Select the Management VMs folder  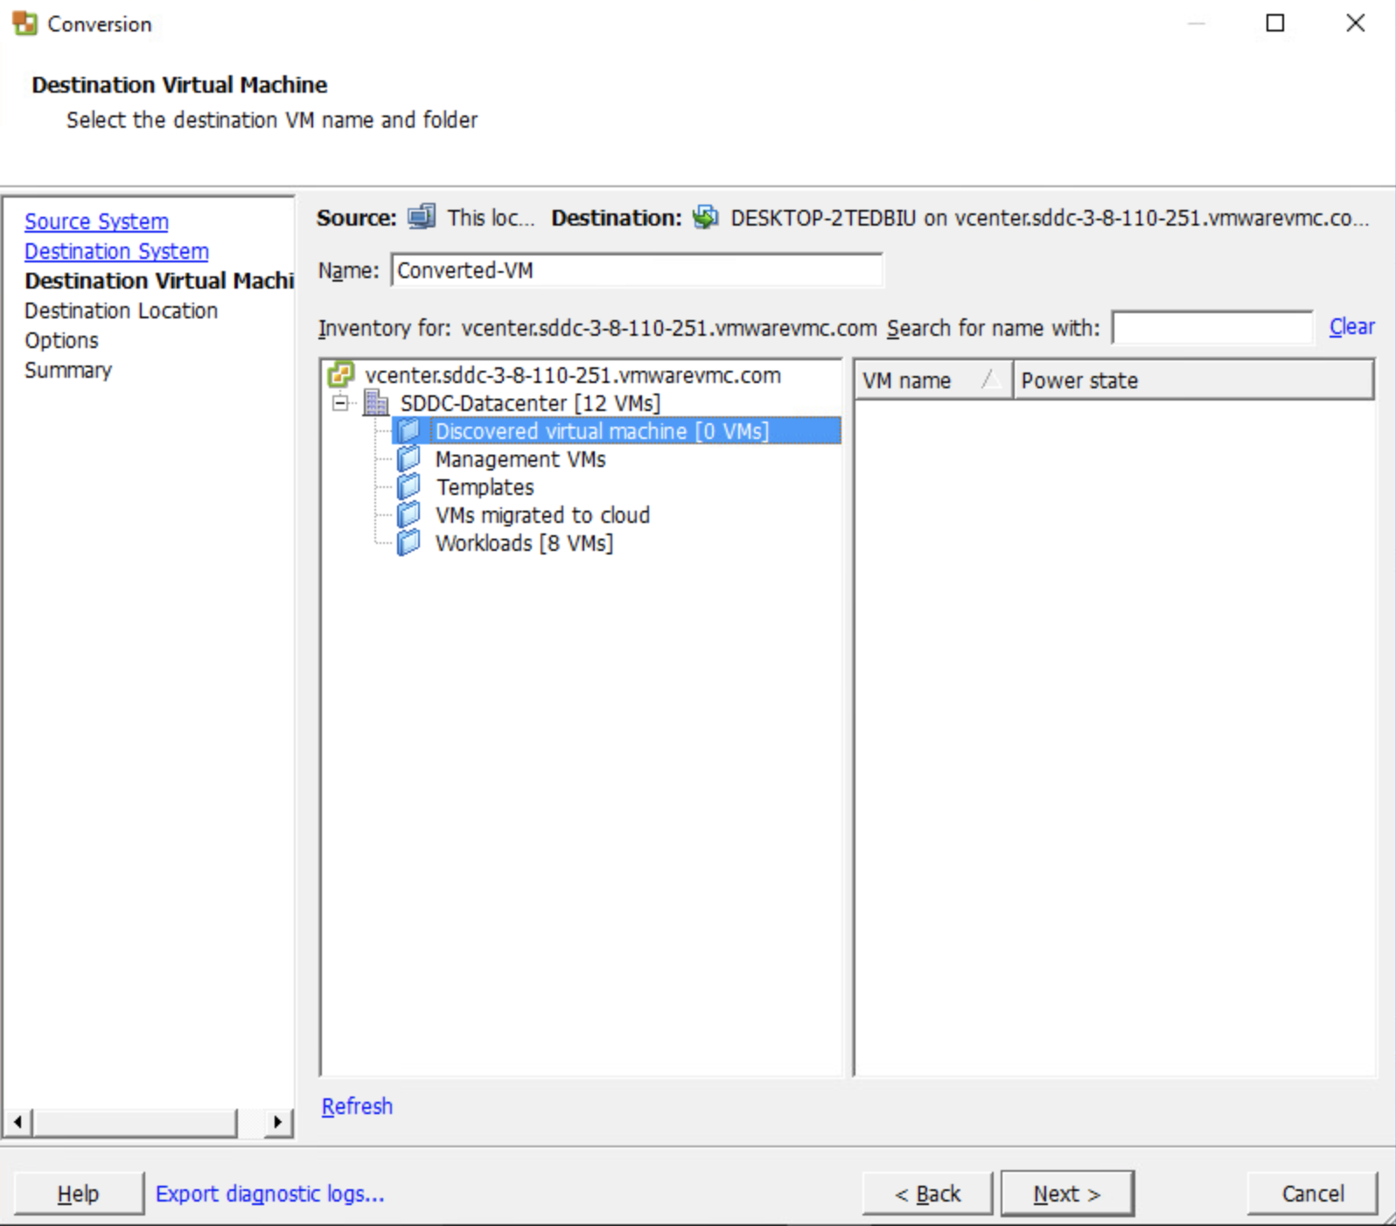(x=520, y=459)
